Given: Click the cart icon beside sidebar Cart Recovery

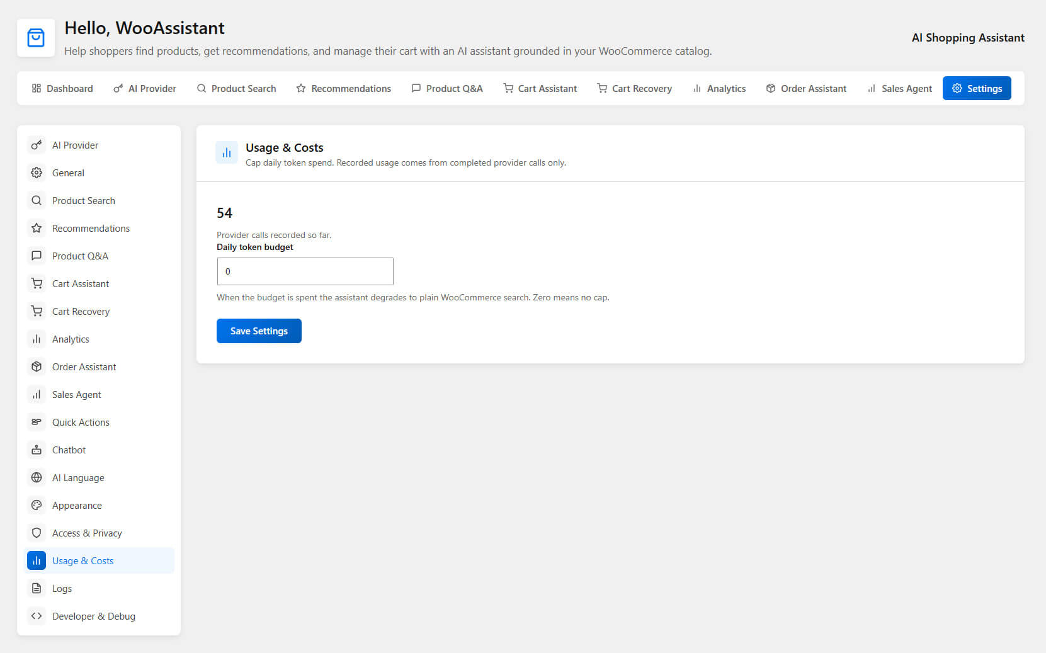Looking at the screenshot, I should (37, 311).
